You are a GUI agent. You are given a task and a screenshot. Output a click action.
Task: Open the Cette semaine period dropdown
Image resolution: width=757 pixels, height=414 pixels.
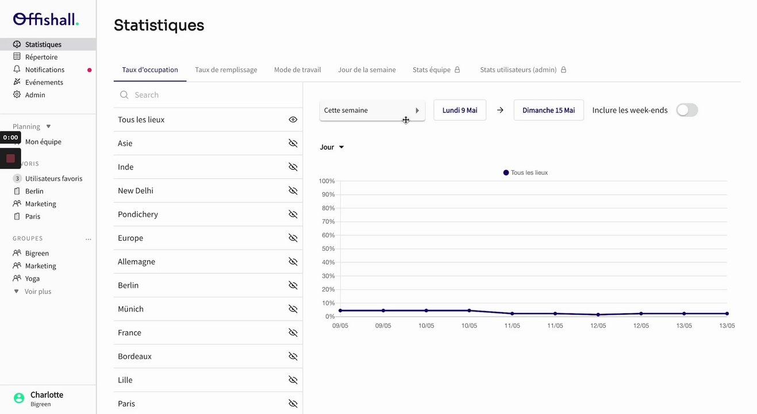[372, 110]
